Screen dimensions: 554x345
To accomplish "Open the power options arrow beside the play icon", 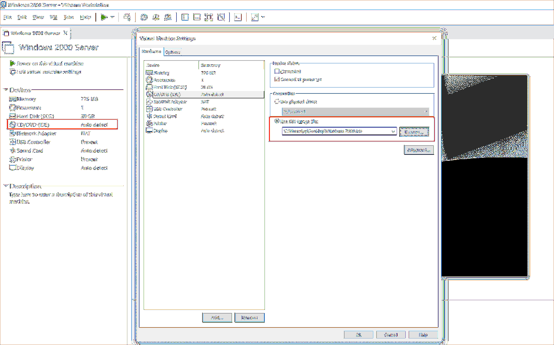I will [112, 17].
